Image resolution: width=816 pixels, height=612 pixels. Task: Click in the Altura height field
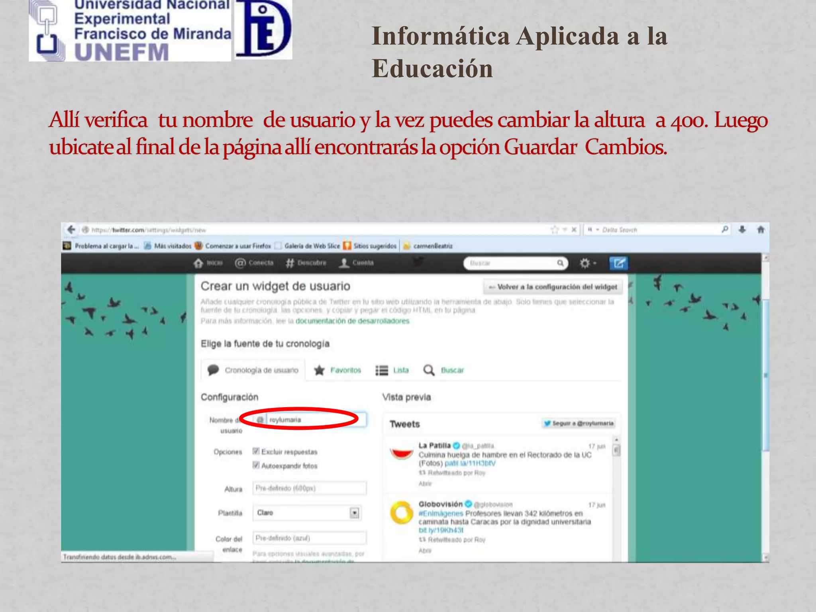[x=310, y=488]
